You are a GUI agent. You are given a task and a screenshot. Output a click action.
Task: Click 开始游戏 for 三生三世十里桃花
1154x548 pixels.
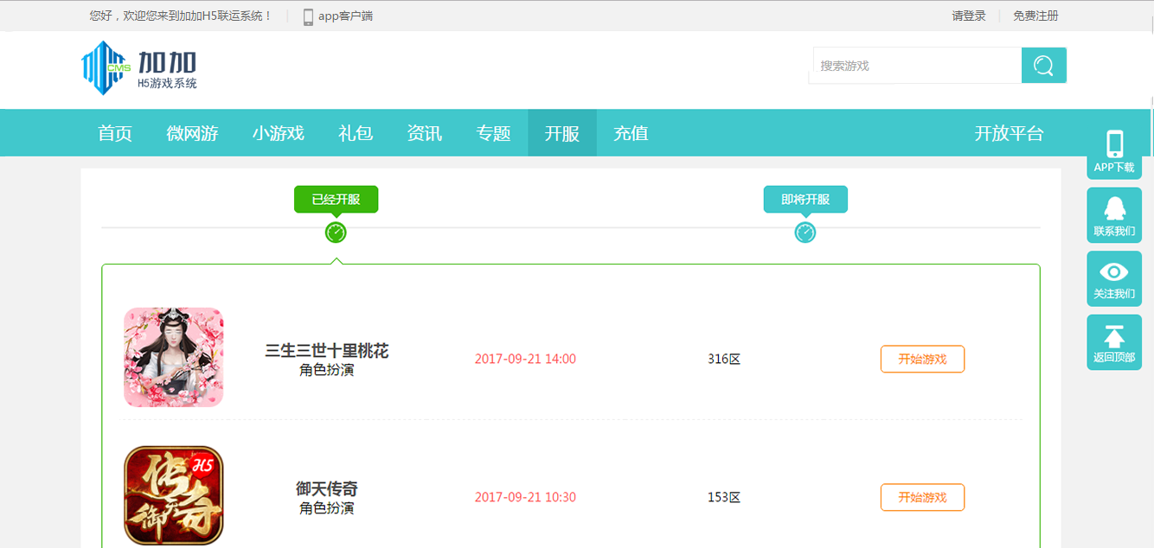point(922,359)
